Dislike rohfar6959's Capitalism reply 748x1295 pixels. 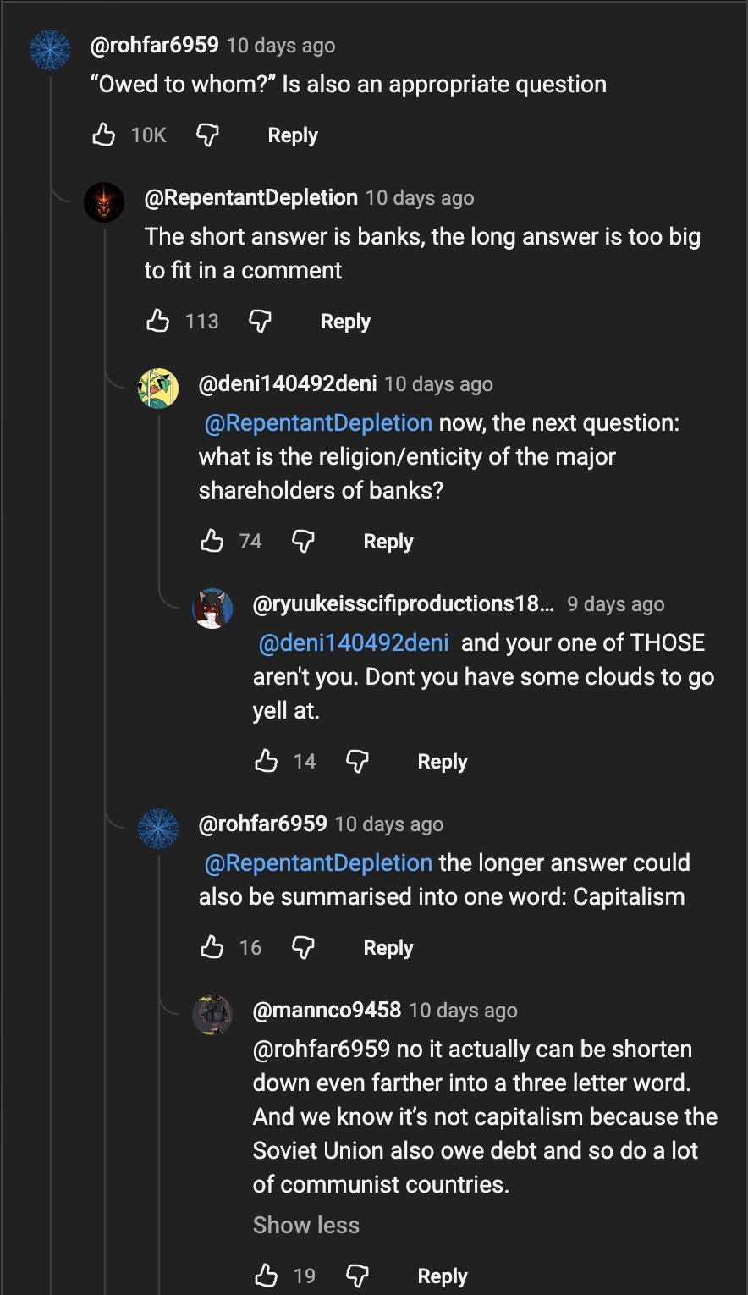[x=303, y=947]
